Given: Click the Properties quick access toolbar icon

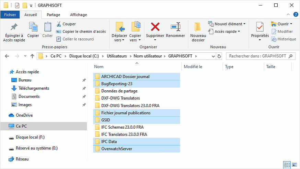Looking at the screenshot, I should click(17, 5).
